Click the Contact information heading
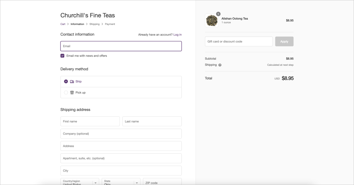This screenshot has height=185, width=354. pyautogui.click(x=77, y=34)
